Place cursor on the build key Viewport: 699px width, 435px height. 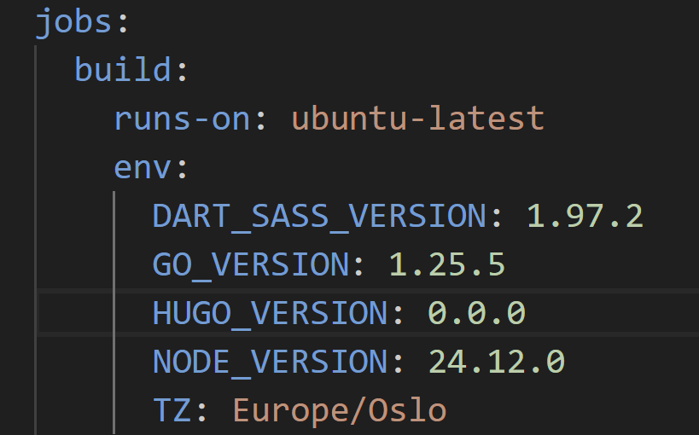[x=124, y=69]
